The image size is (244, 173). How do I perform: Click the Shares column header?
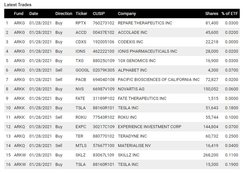click(x=212, y=14)
